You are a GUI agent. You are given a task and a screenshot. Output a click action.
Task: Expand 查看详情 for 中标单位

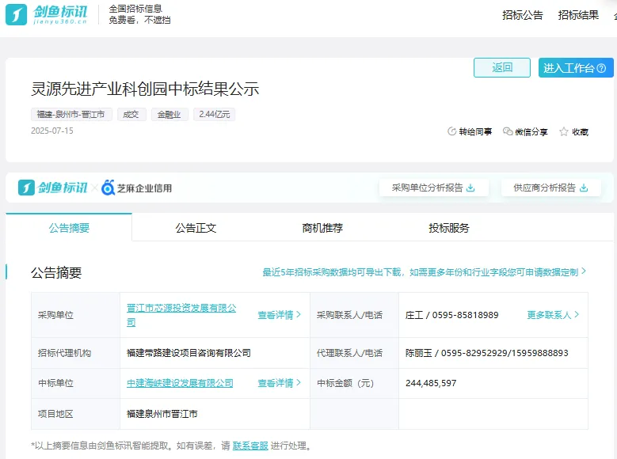[x=279, y=383]
